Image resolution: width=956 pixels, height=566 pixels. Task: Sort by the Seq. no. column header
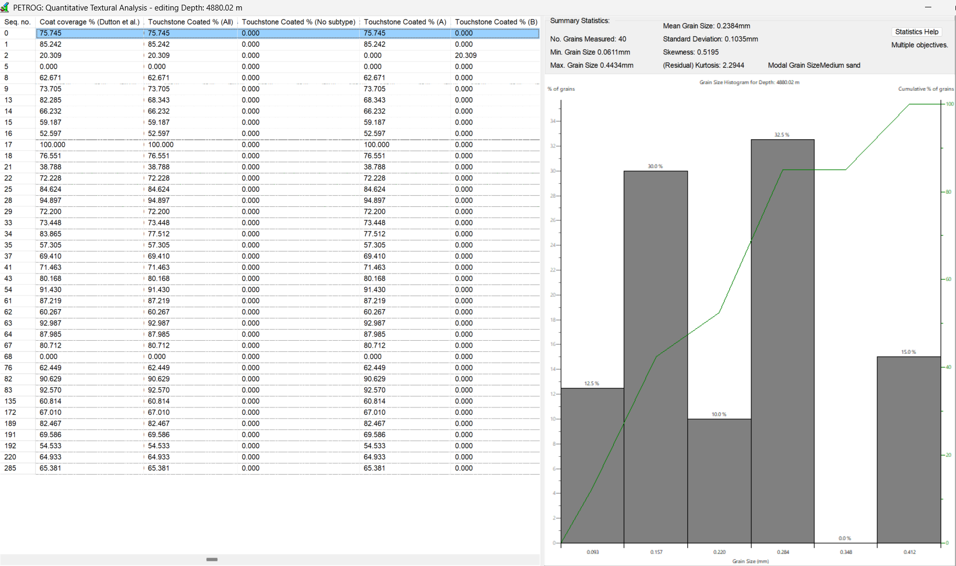(x=17, y=22)
